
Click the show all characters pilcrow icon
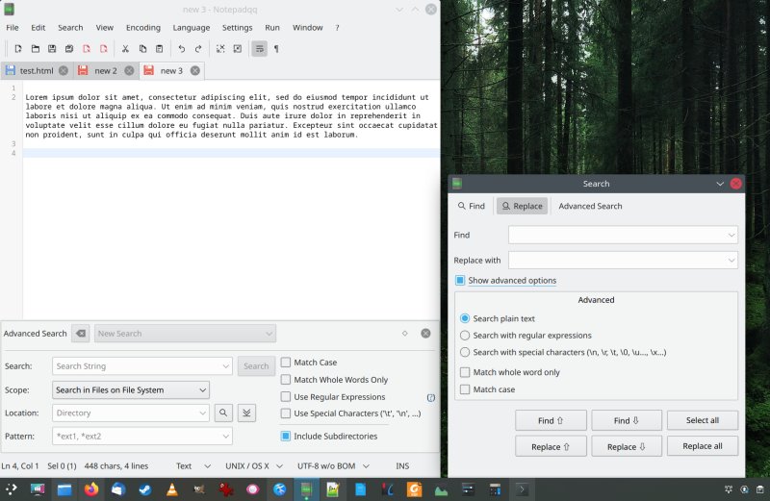pyautogui.click(x=276, y=49)
